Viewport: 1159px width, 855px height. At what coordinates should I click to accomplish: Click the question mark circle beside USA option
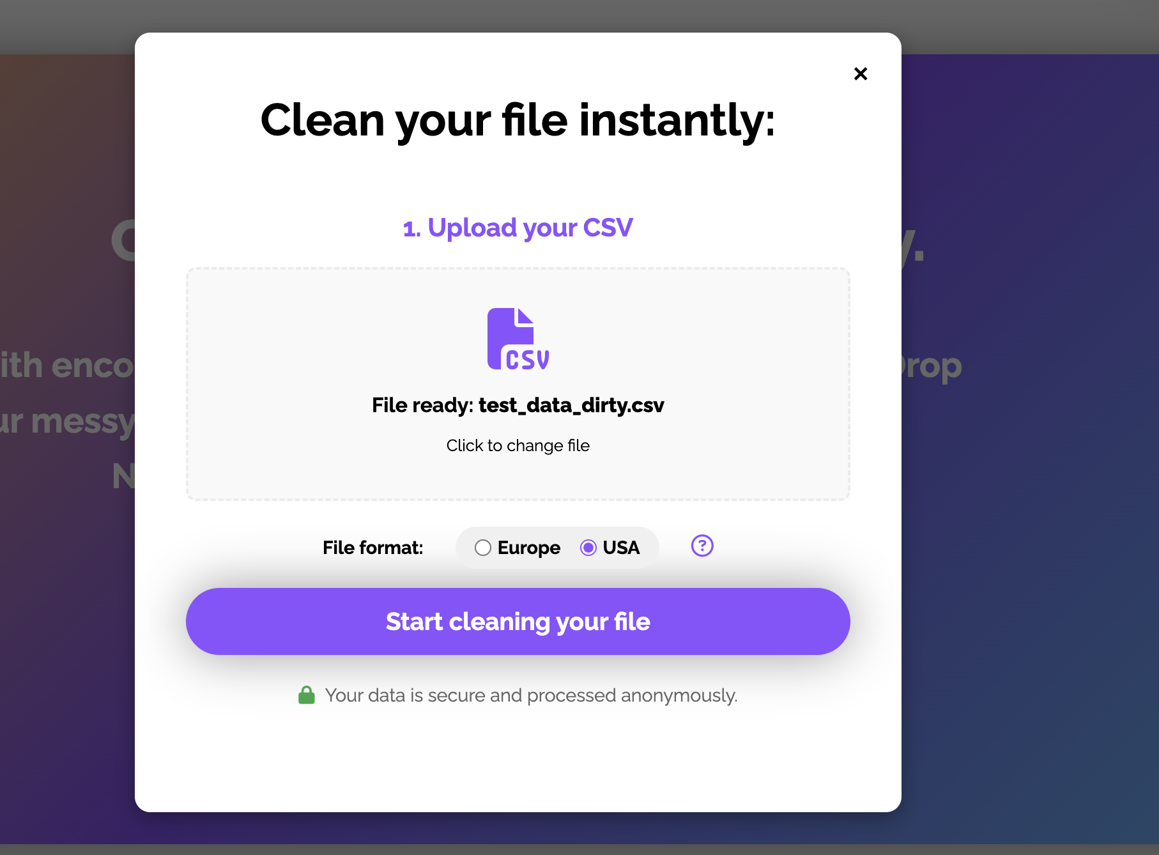pyautogui.click(x=701, y=546)
